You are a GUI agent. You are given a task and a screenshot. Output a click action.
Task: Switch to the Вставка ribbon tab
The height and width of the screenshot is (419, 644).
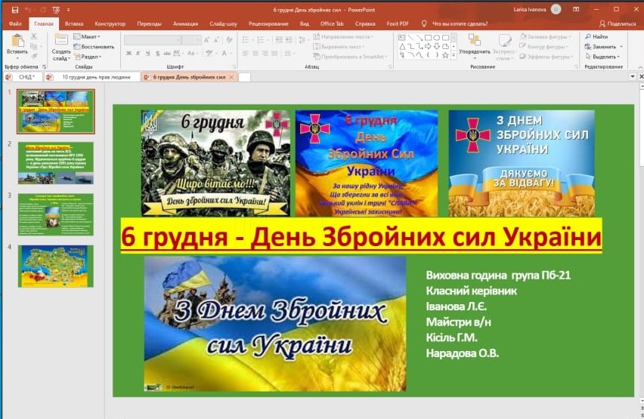click(x=74, y=23)
